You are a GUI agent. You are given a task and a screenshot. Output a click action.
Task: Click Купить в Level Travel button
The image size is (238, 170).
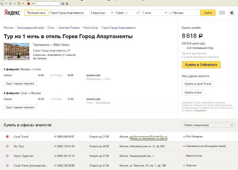(198, 84)
